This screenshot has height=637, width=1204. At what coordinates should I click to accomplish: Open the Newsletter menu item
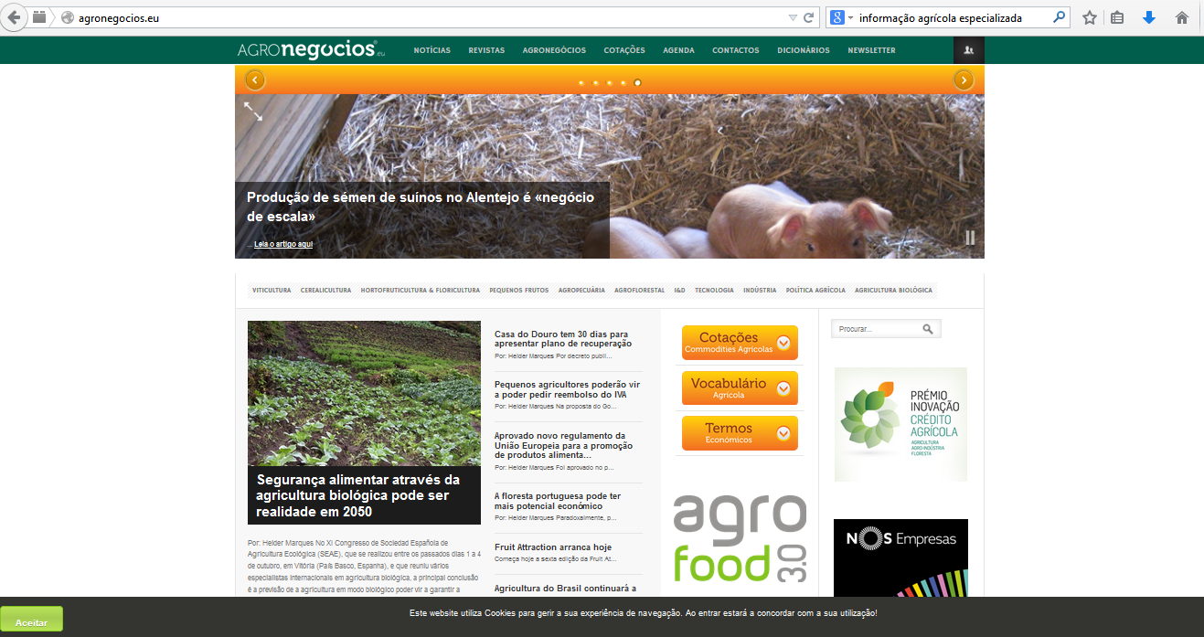[x=872, y=50]
